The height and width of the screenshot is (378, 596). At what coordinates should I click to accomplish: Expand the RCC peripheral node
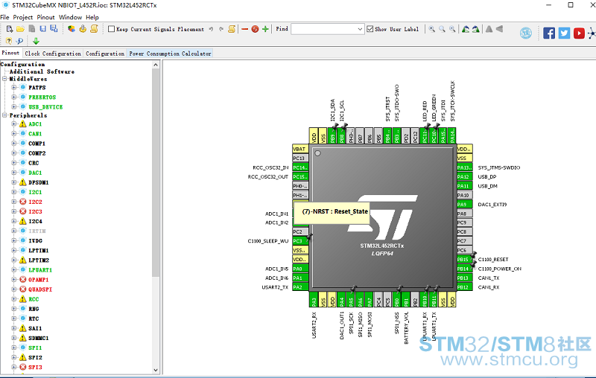pyautogui.click(x=14, y=299)
